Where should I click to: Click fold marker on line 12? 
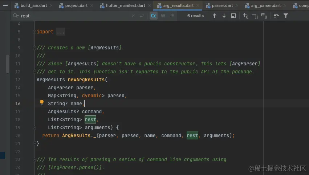pos(34,72)
